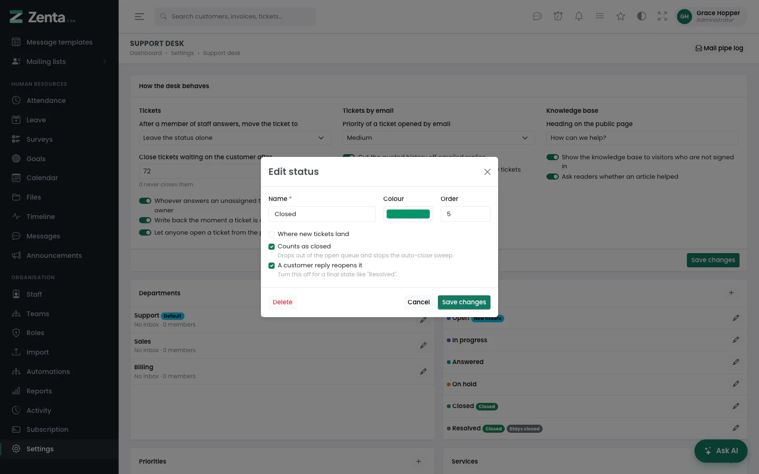
Task: Click the star favourites icon
Action: coord(620,17)
